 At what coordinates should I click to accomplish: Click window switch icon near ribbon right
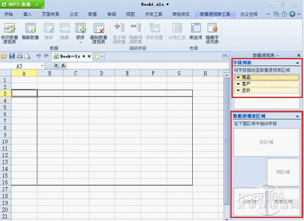pyautogui.click(x=276, y=14)
